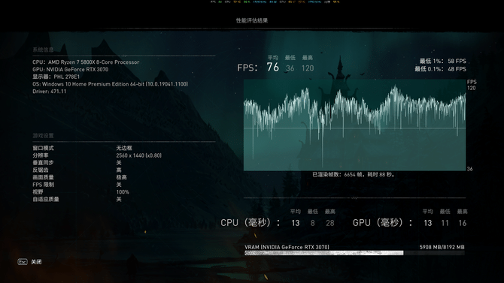Select the 窗口模式 setting row
Viewport: 504px width, 283px height.
click(124, 148)
